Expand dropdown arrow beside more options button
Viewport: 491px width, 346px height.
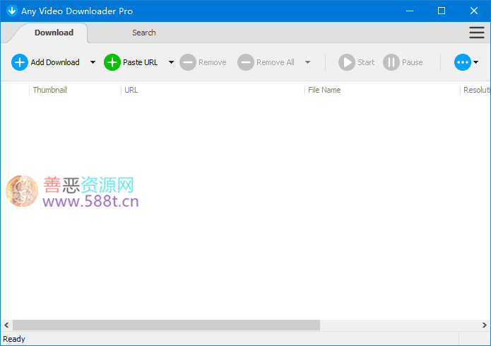(x=475, y=62)
